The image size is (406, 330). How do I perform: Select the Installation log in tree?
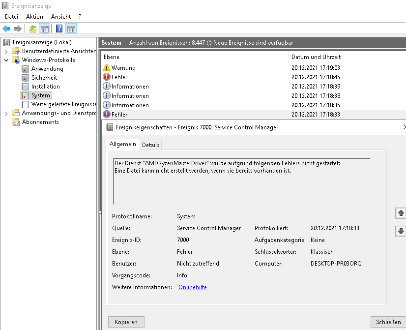click(46, 87)
